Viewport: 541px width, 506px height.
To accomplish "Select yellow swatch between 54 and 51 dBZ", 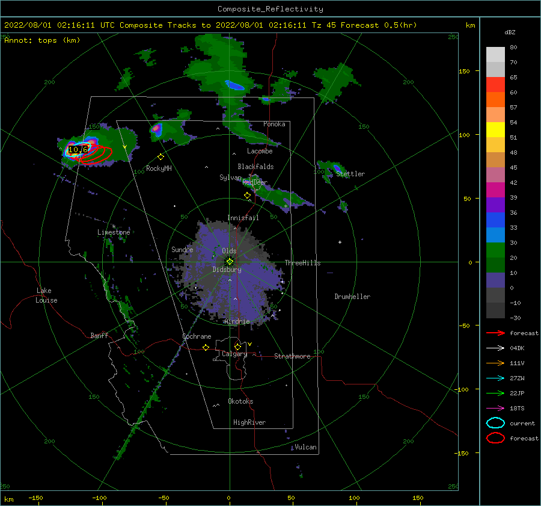I will coord(495,130).
